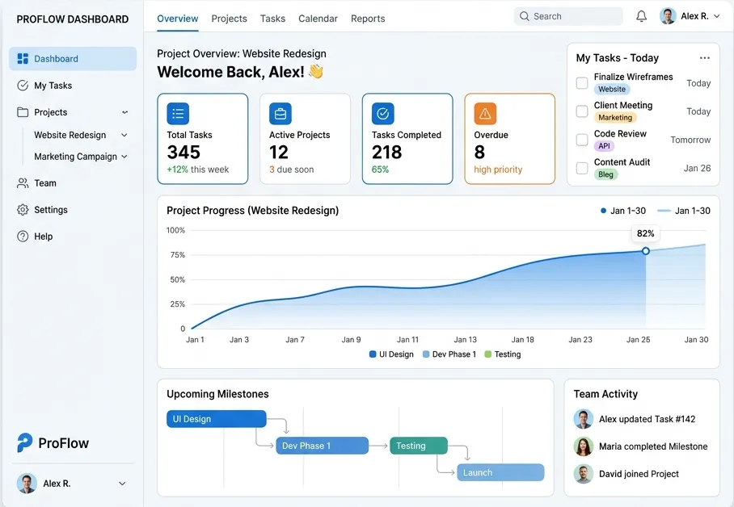Image resolution: width=734 pixels, height=507 pixels.
Task: Click the ProFlow logo icon
Action: pos(24,442)
